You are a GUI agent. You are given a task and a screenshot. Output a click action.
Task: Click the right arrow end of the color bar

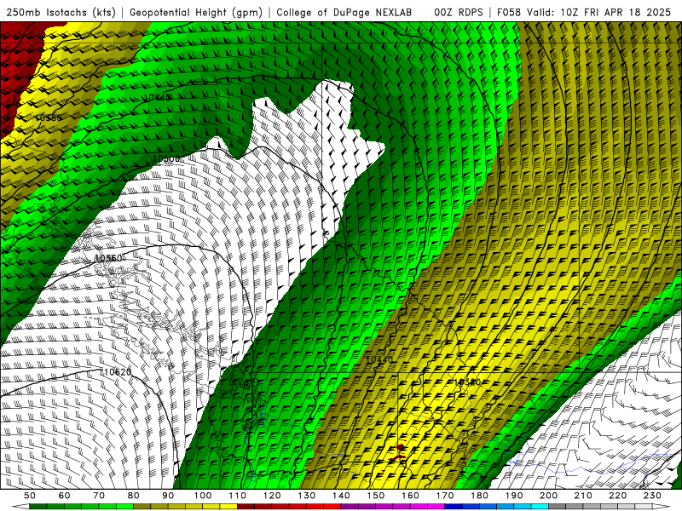662,507
